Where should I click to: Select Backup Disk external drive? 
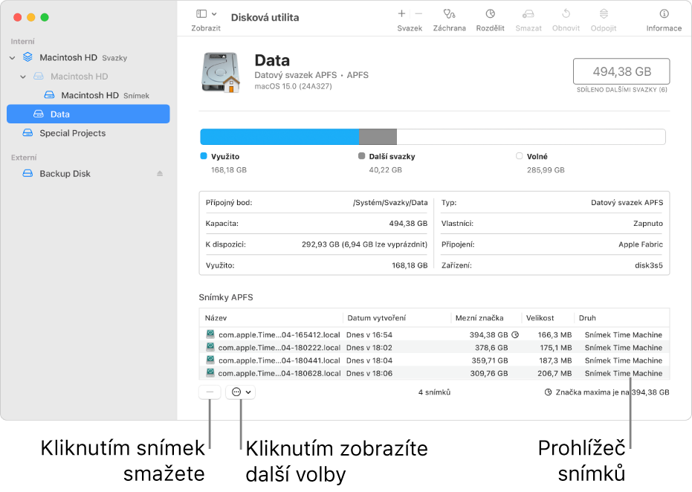[x=88, y=173]
